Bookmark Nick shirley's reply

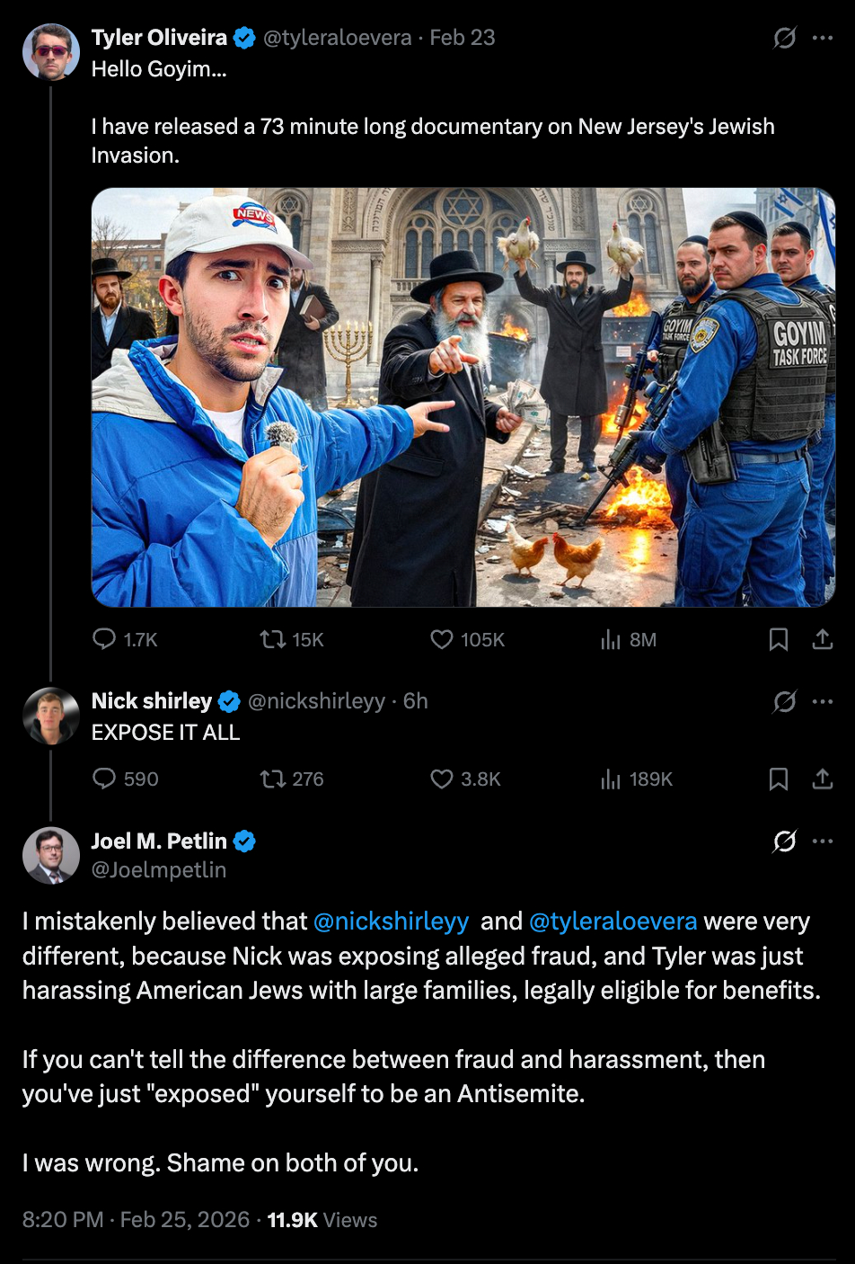(779, 779)
